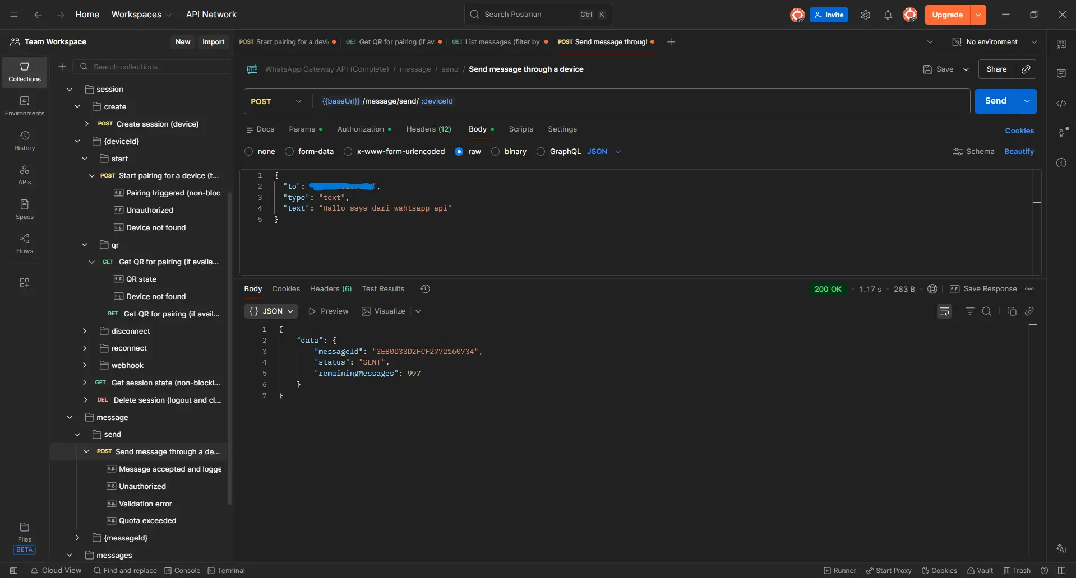Expand the webhook folder
The image size is (1076, 578).
click(x=85, y=365)
